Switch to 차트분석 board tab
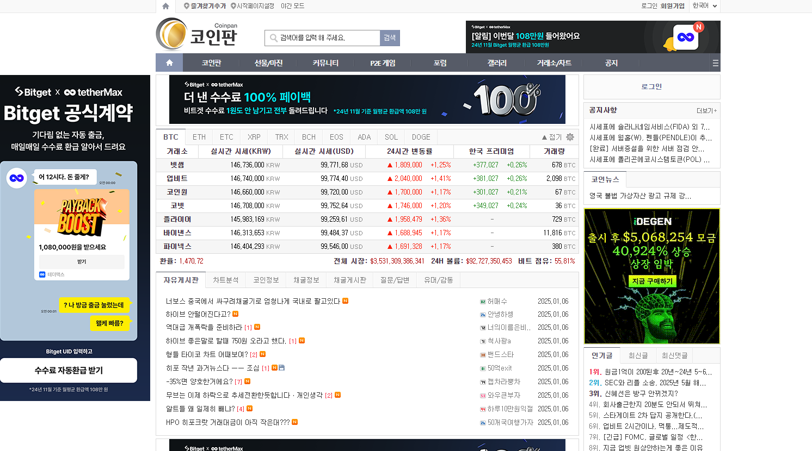Screen dimensions: 812x451 point(226,280)
